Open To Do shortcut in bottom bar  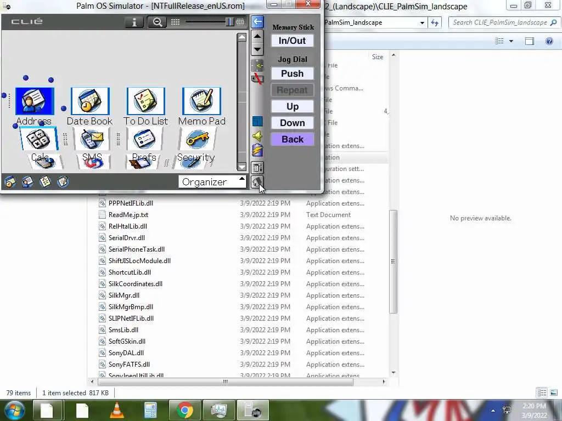[45, 182]
